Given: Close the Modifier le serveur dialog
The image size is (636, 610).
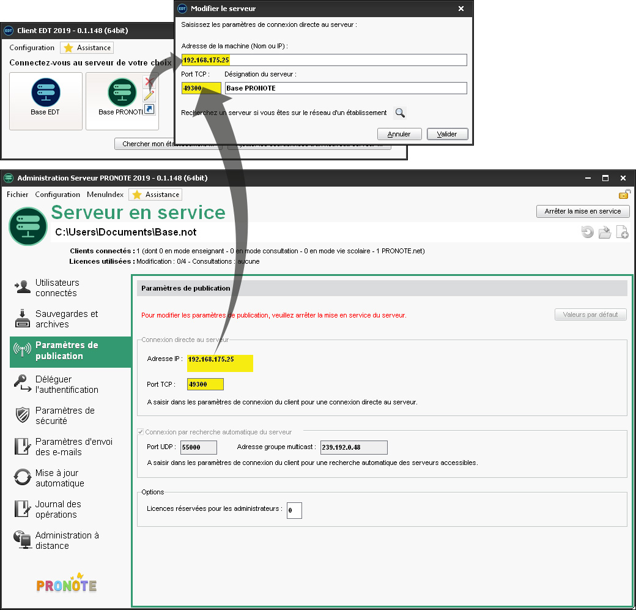Looking at the screenshot, I should [x=460, y=9].
